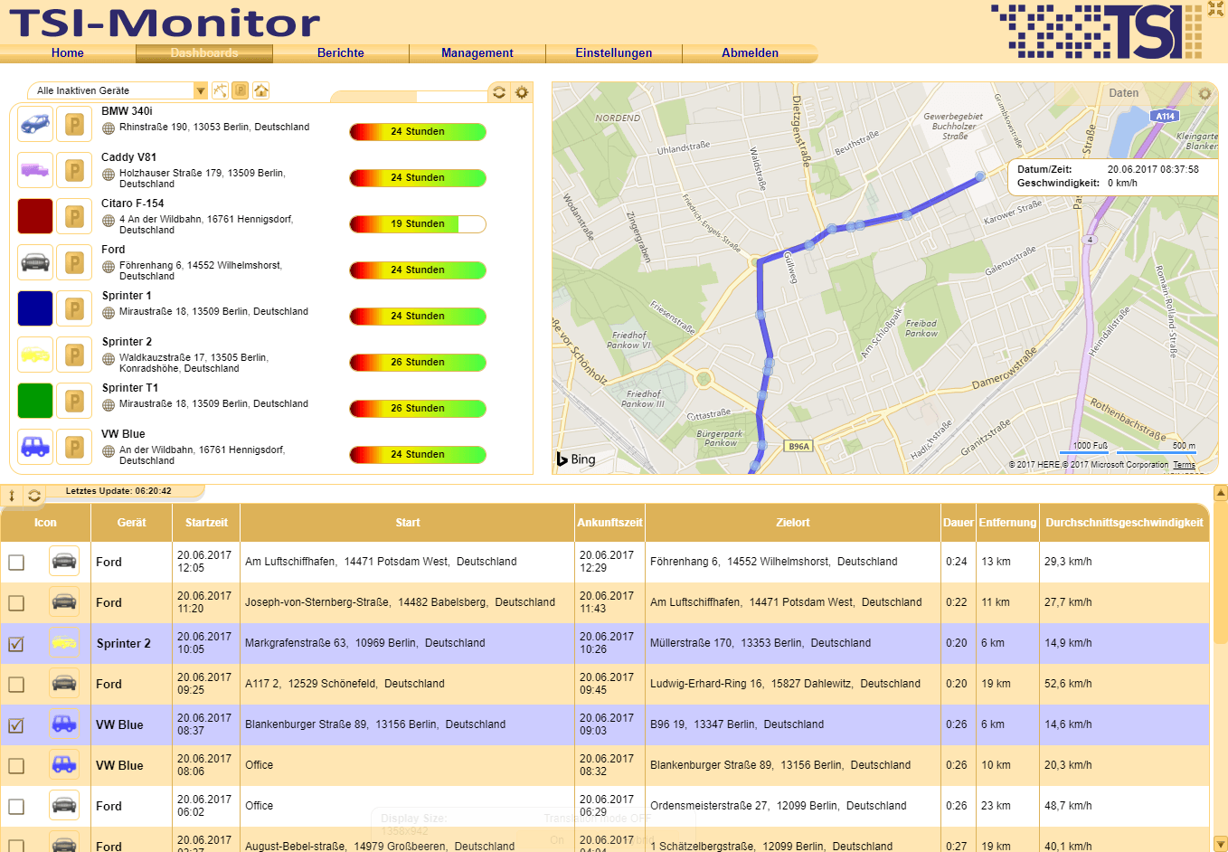The width and height of the screenshot is (1228, 852).
Task: Click the BMW 340i blue car icon
Action: pyautogui.click(x=35, y=124)
